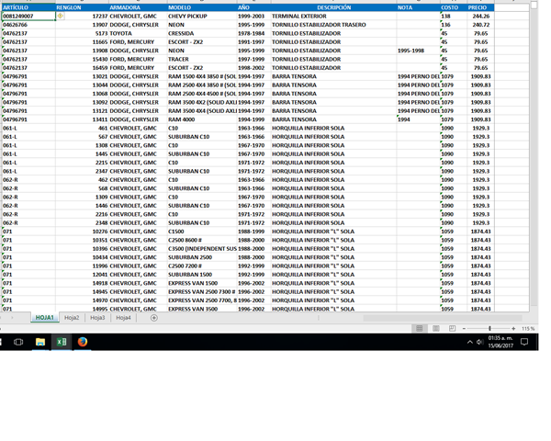
Task: Switch to Page Layout view
Action: (435, 329)
